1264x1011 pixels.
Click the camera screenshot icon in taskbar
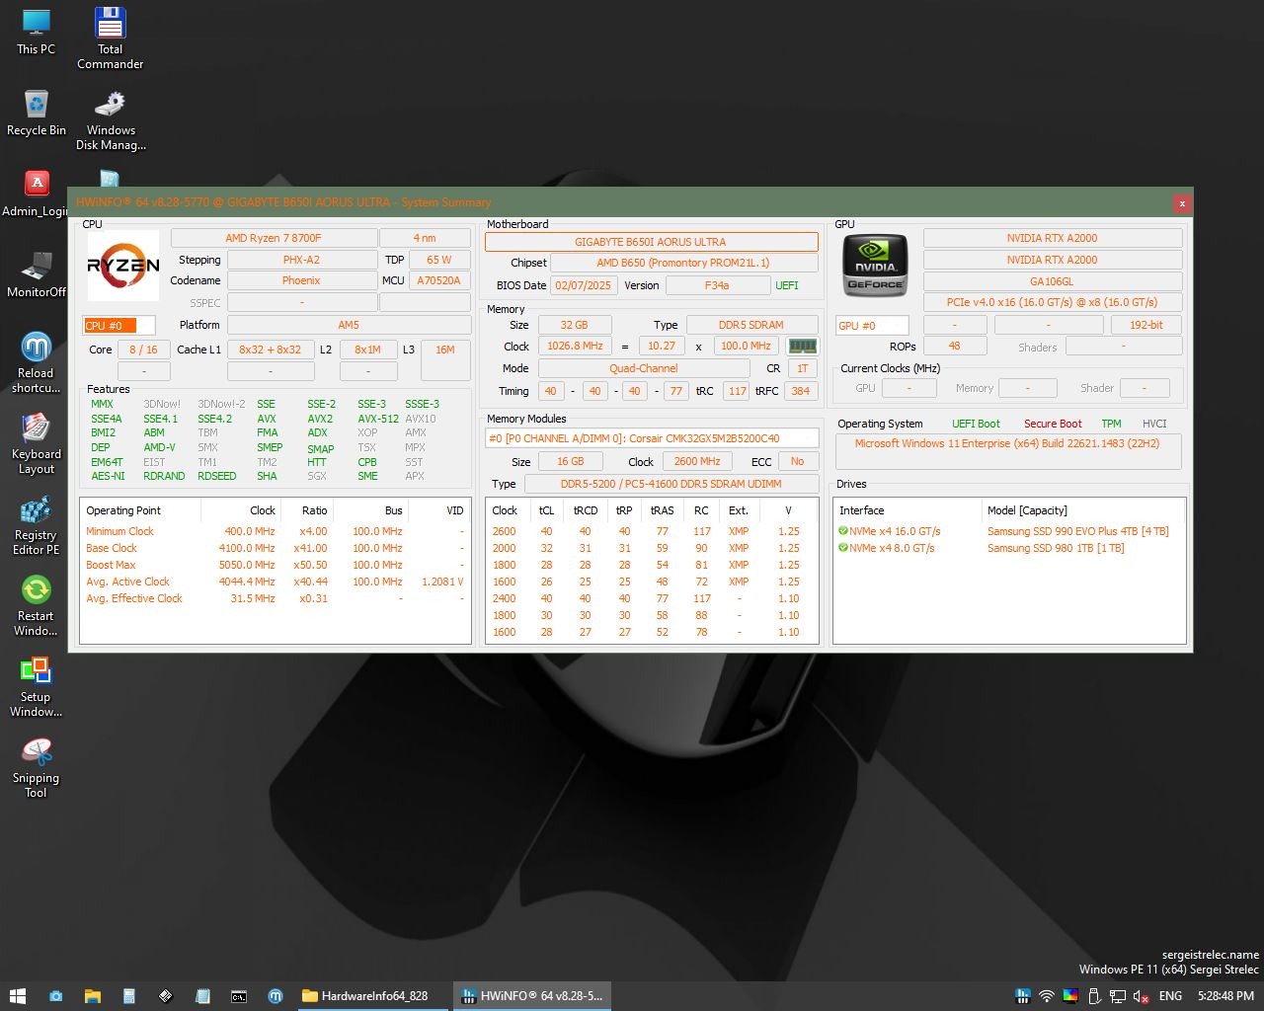pyautogui.click(x=56, y=996)
